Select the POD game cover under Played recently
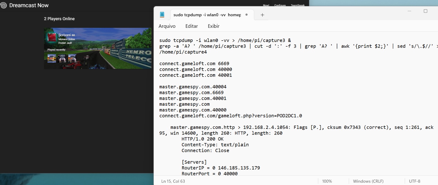This screenshot has height=185, width=438. pos(62,58)
